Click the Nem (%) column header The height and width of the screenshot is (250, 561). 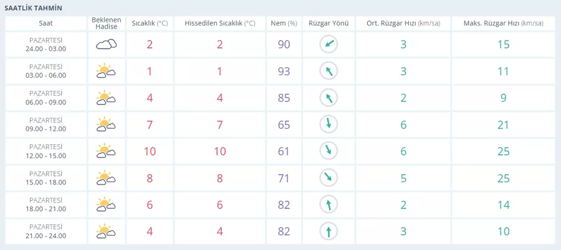(284, 23)
